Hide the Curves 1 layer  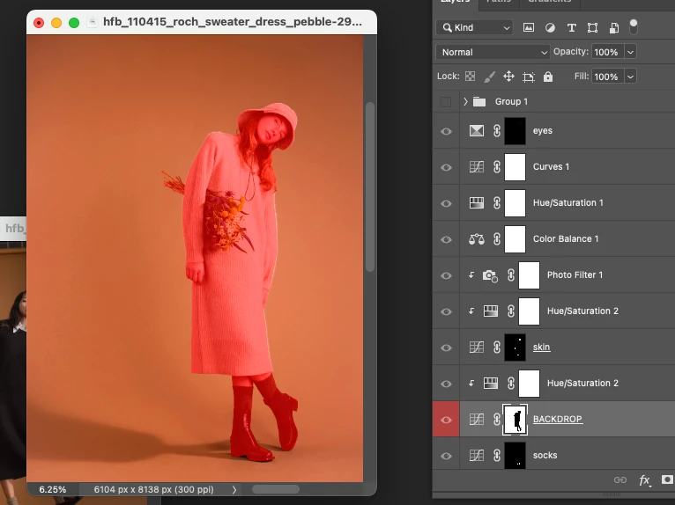point(446,167)
